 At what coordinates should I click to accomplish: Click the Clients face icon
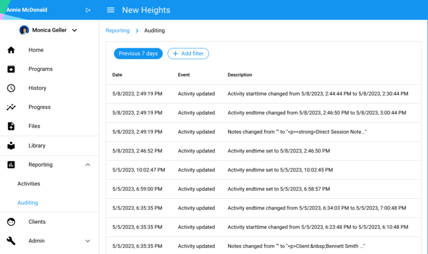(x=11, y=222)
